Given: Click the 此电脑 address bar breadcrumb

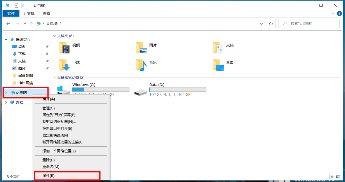Looking at the screenshot, I should (x=52, y=24).
